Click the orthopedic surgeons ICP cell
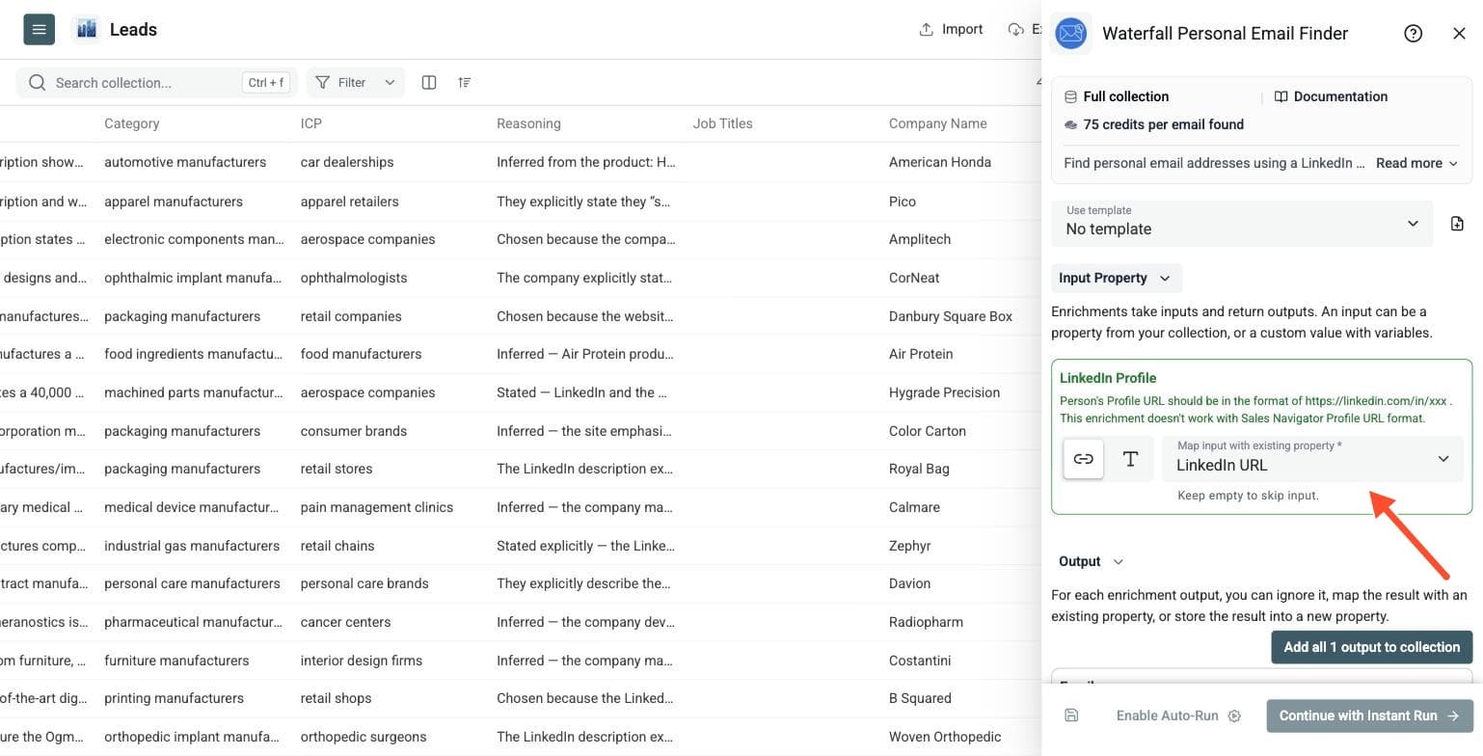The image size is (1483, 756). [364, 737]
